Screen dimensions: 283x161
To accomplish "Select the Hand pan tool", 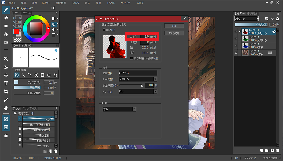I will point(6,108).
